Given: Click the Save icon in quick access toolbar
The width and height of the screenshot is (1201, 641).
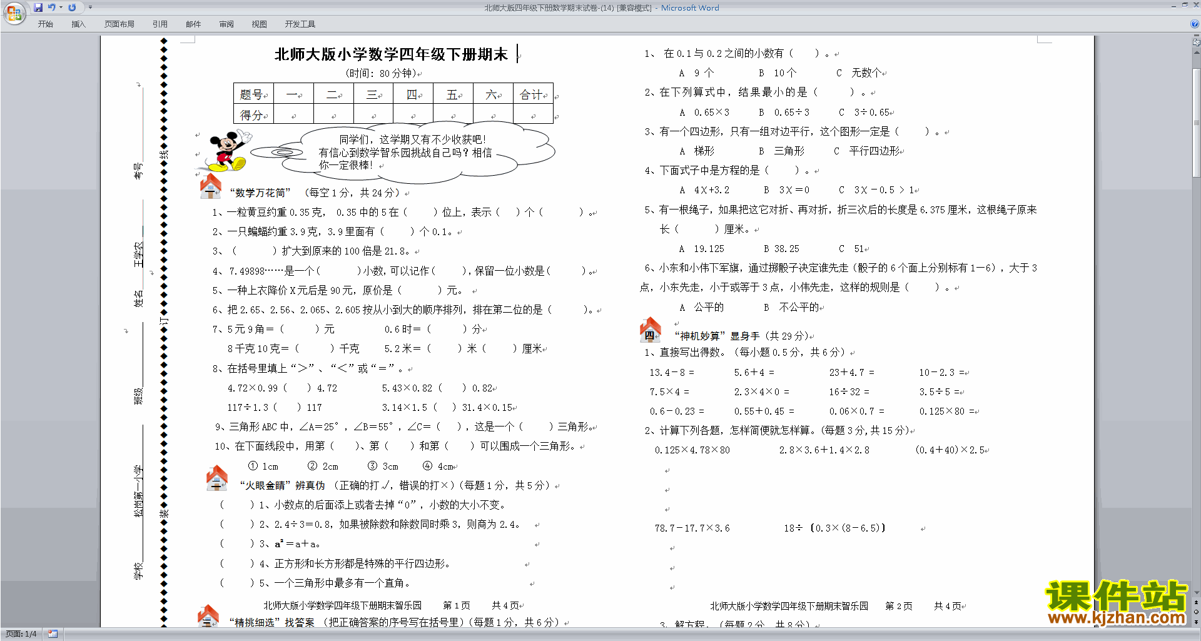Looking at the screenshot, I should [x=38, y=8].
